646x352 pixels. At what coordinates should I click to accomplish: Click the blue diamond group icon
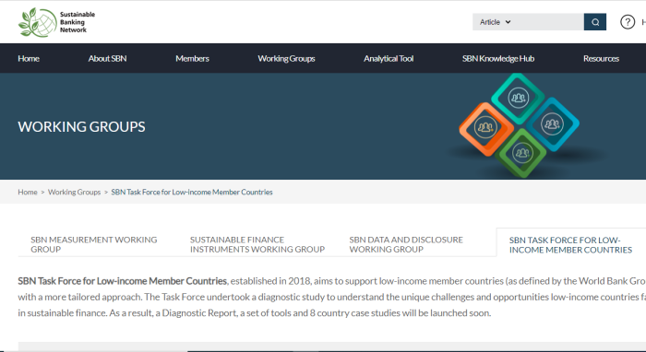pos(552,123)
